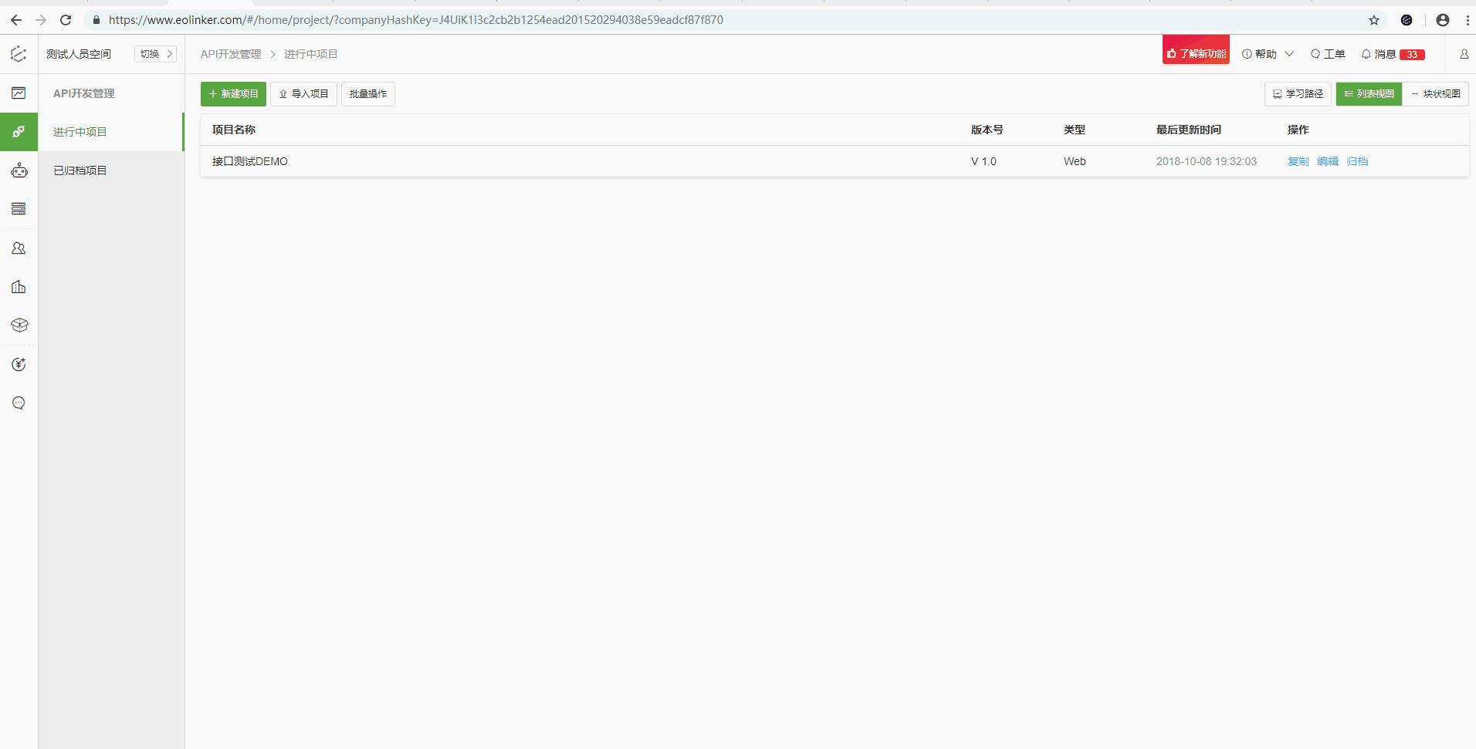Image resolution: width=1476 pixels, height=749 pixels.
Task: Click the 进行中项目 breadcrumb
Action: (x=311, y=54)
